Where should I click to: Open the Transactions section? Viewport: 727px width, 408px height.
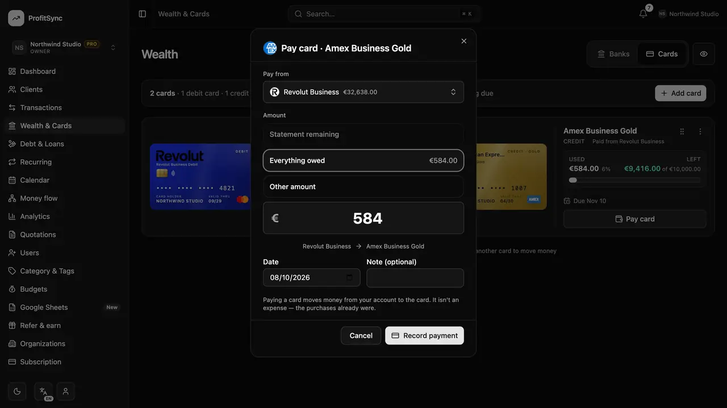pyautogui.click(x=65, y=108)
